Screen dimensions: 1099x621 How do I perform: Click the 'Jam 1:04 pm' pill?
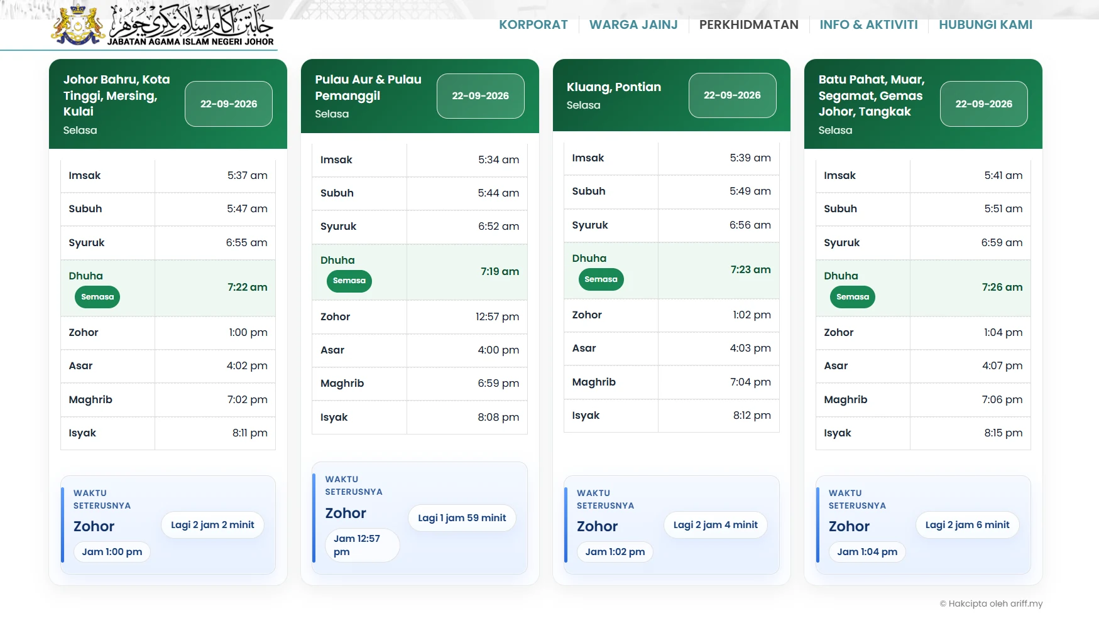click(867, 552)
